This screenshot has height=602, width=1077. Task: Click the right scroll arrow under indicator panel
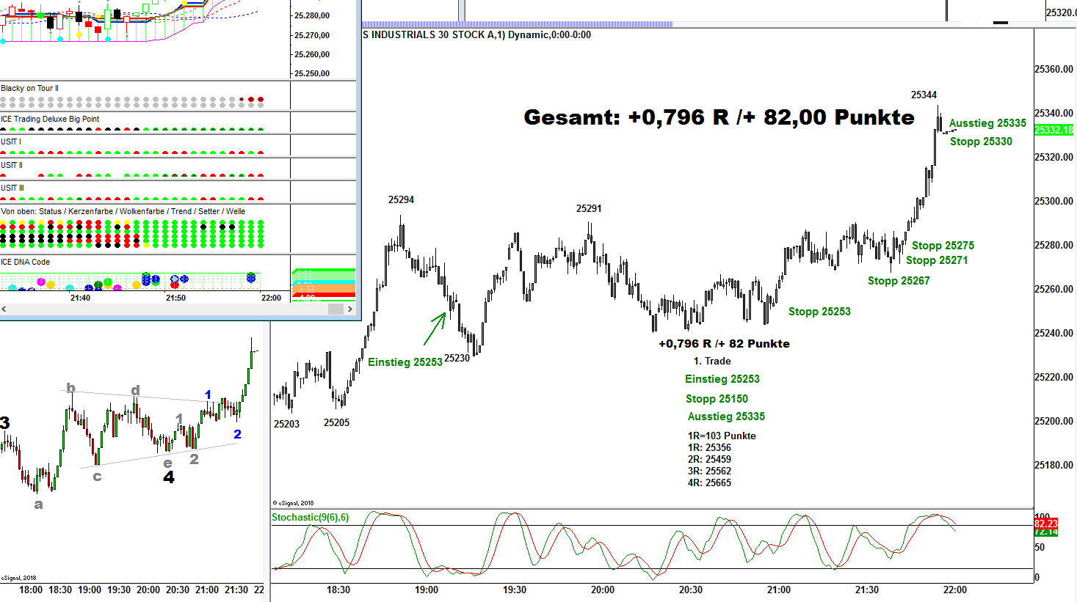[x=350, y=309]
